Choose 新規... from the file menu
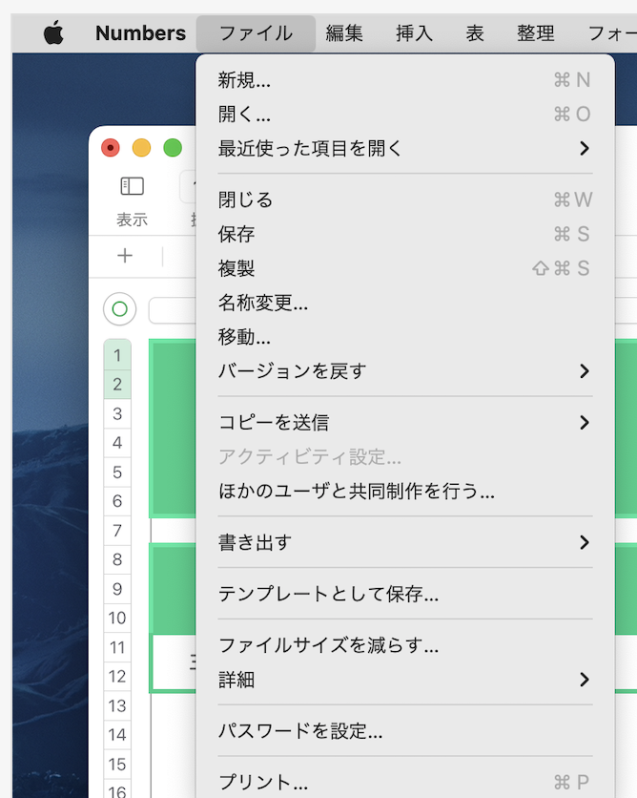Viewport: 637px width, 798px height. (x=405, y=80)
